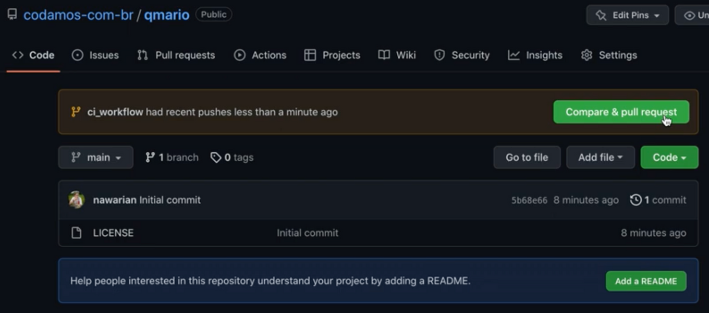Click the repository book icon beside codamos-com-br
The image size is (709, 313).
[11, 15]
